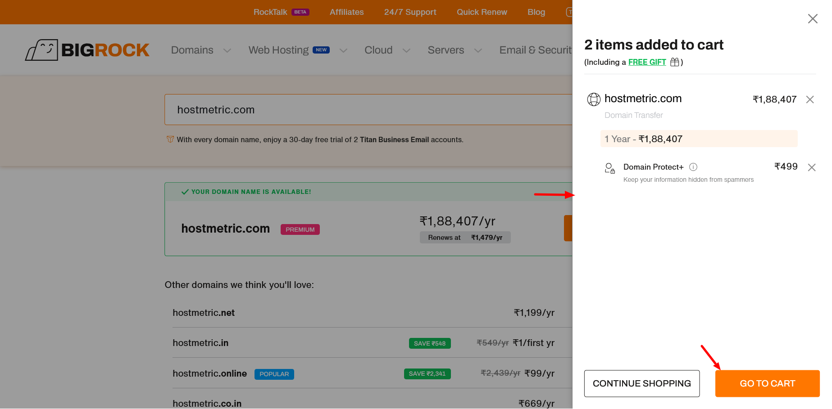Screen dimensions: 832x409
Task: Click the GO TO CART button
Action: pos(767,383)
